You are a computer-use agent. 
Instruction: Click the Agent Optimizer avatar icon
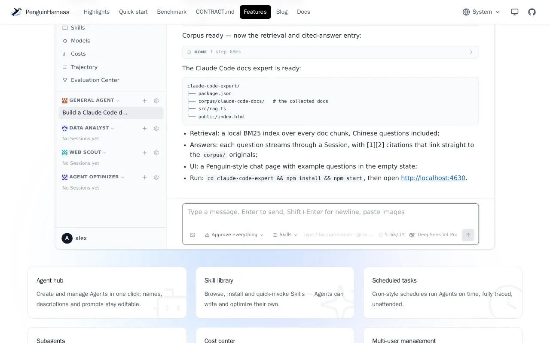pos(64,177)
